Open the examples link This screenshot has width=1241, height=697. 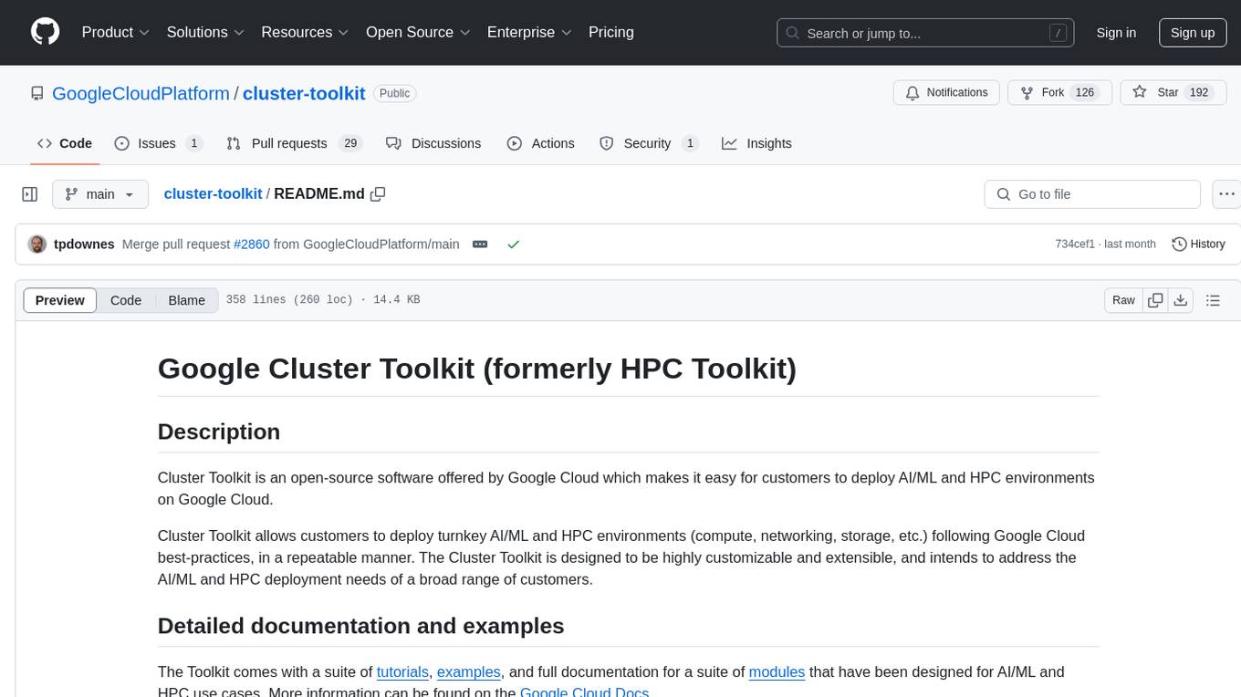pos(469,671)
